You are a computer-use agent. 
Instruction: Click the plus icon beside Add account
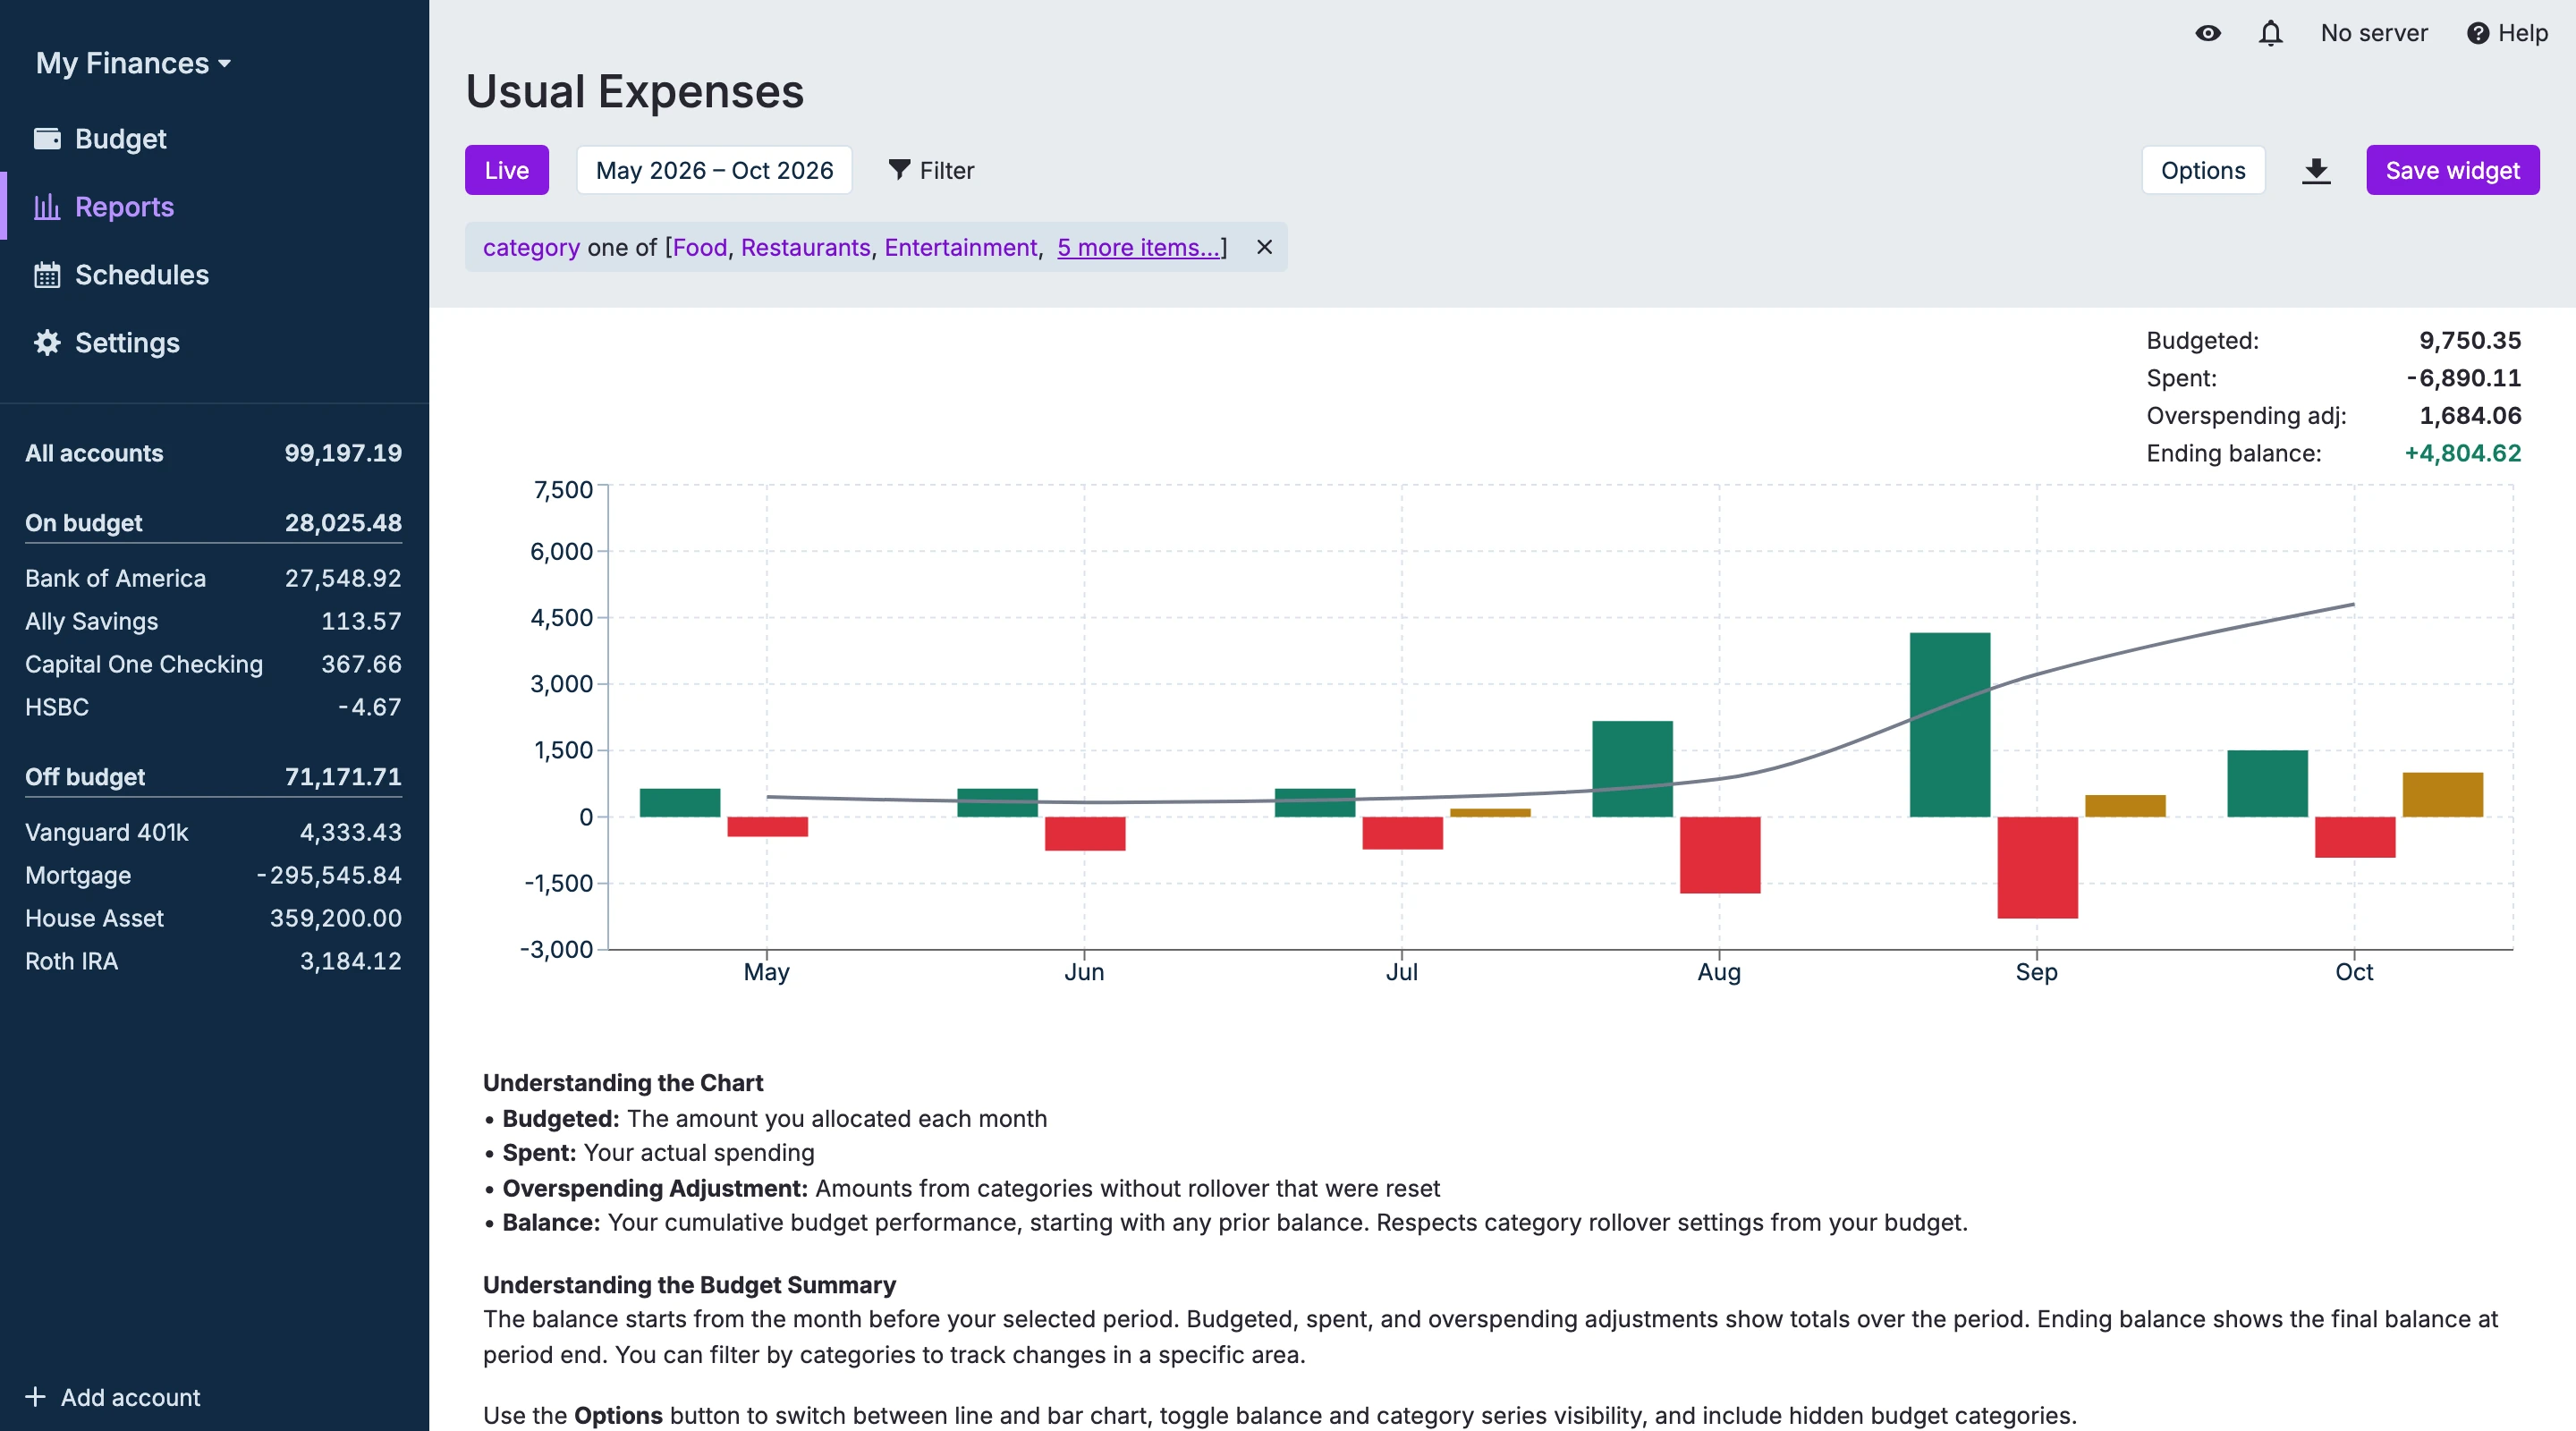(35, 1397)
